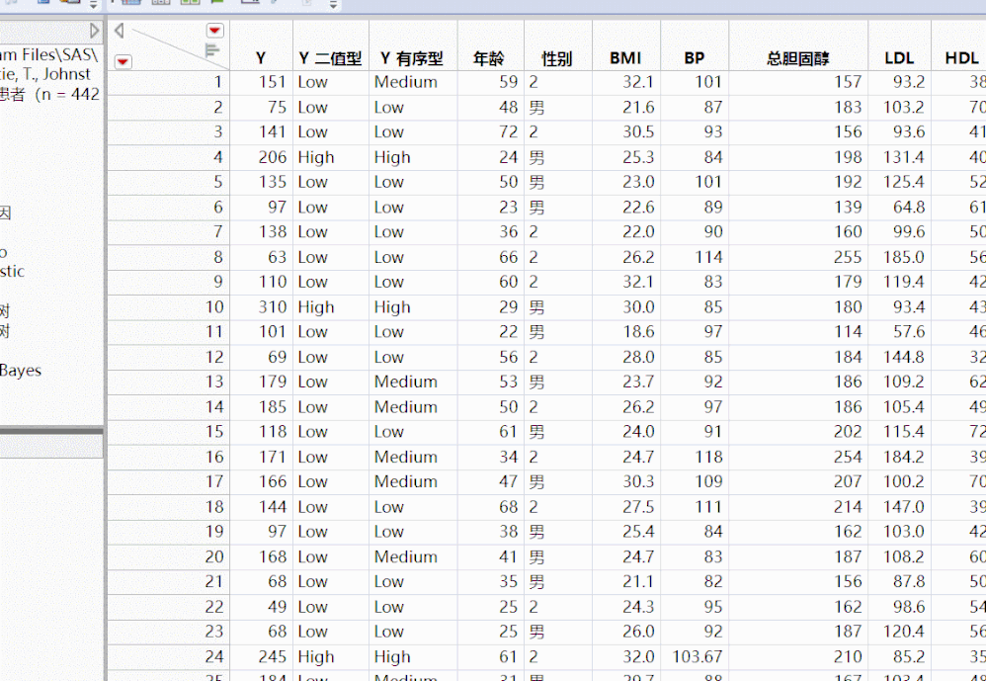The width and height of the screenshot is (986, 681).
Task: Click the paired green panels toolbar icon
Action: click(191, 4)
